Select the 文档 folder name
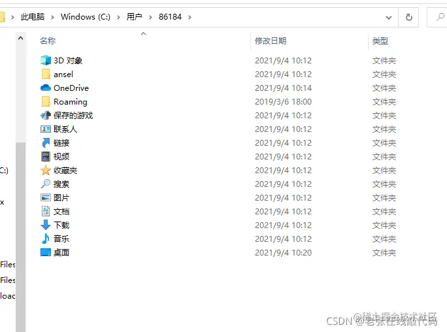 (61, 211)
